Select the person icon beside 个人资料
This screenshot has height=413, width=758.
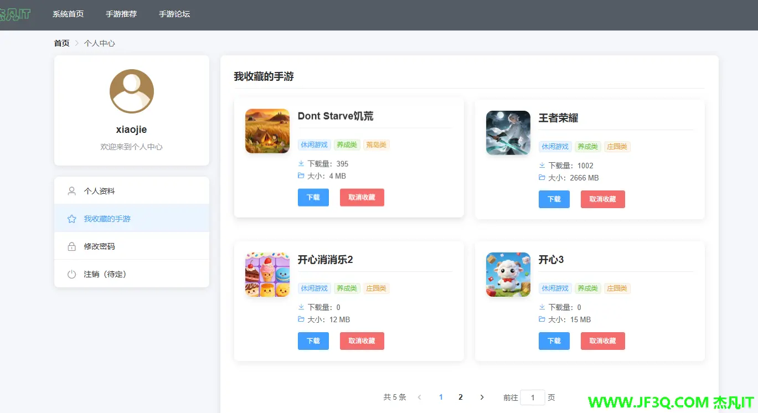(71, 191)
